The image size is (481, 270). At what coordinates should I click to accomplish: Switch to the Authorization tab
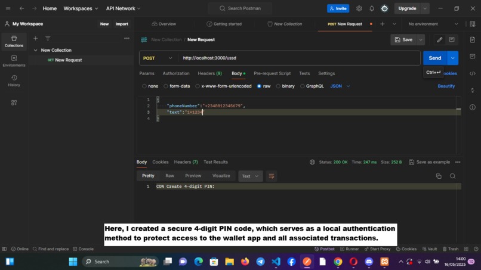point(176,73)
